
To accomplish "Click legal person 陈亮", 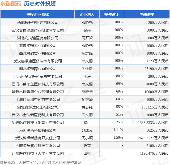I will [x=87, y=146].
